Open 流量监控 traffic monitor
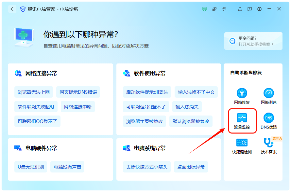This screenshot has width=291, height=192. click(x=242, y=121)
